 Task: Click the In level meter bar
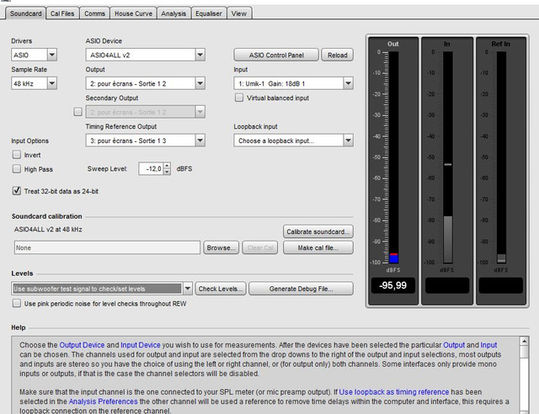coord(447,157)
